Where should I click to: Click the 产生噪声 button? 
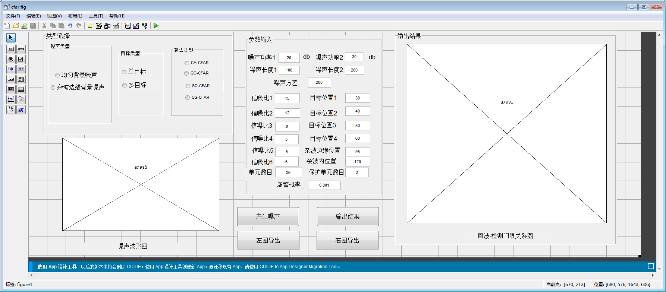268,216
